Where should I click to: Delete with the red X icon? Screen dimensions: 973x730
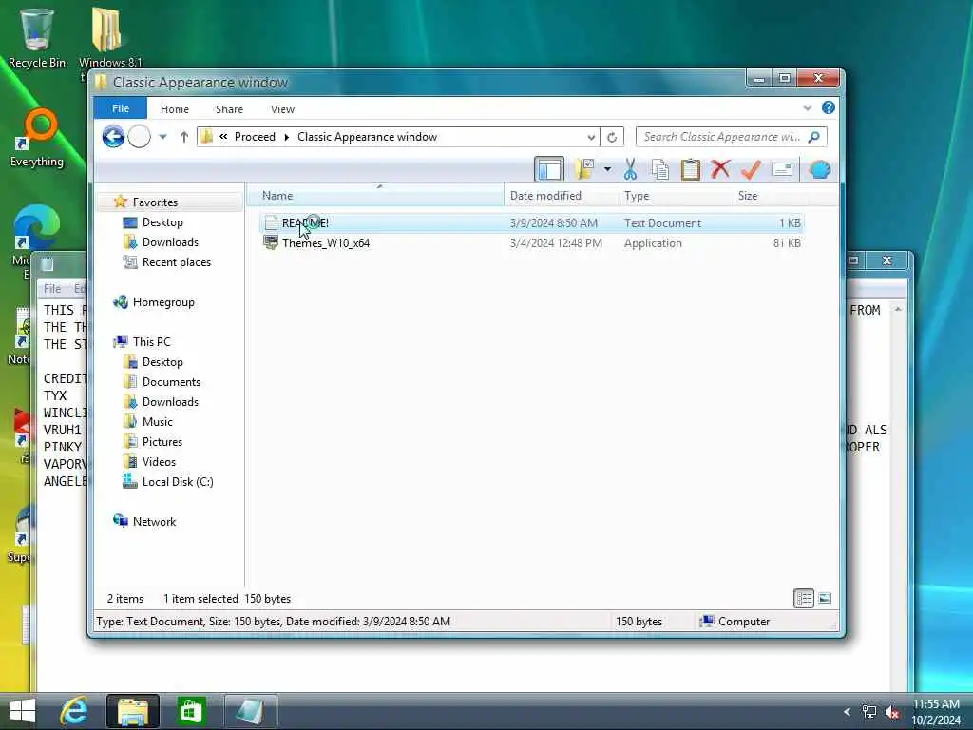pyautogui.click(x=720, y=169)
